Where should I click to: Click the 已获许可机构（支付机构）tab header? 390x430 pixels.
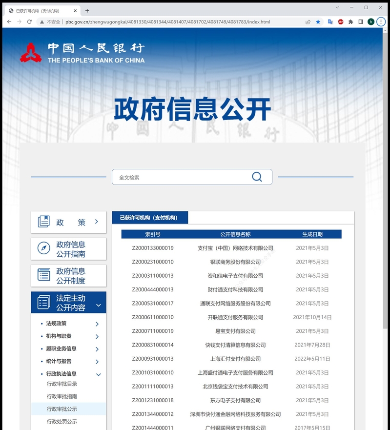click(x=150, y=218)
